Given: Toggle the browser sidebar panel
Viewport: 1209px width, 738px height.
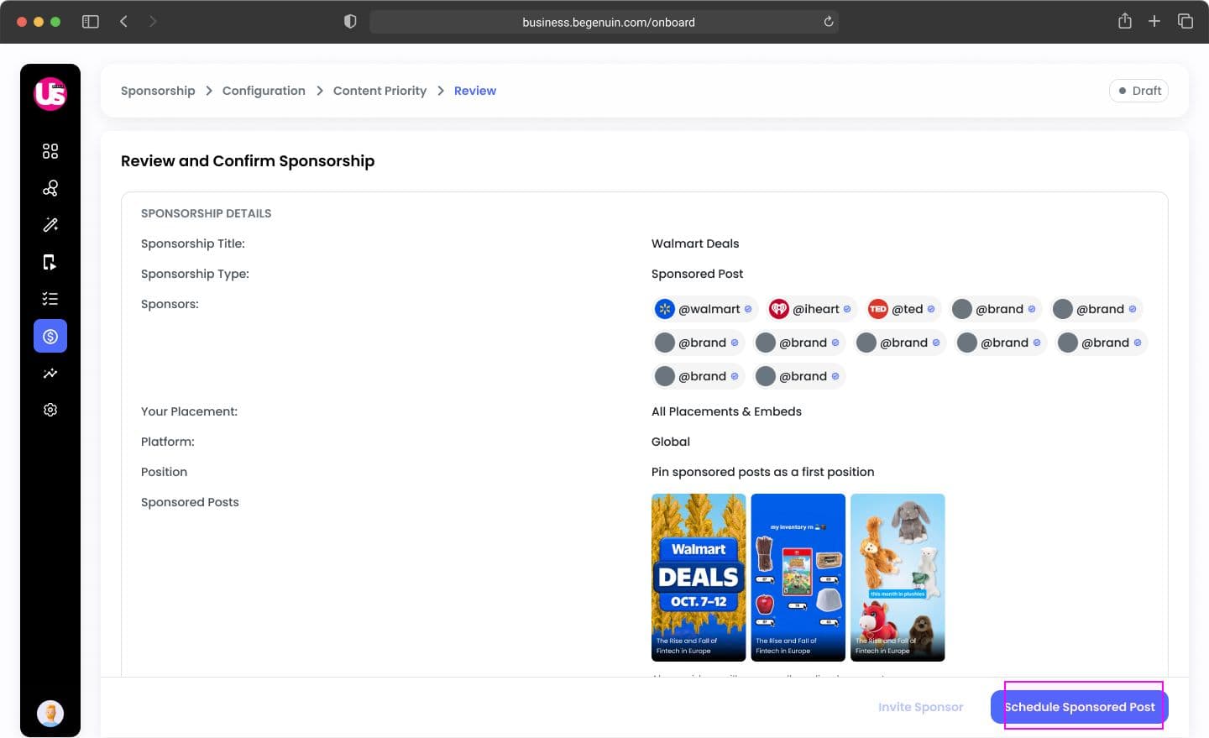Looking at the screenshot, I should click(91, 22).
